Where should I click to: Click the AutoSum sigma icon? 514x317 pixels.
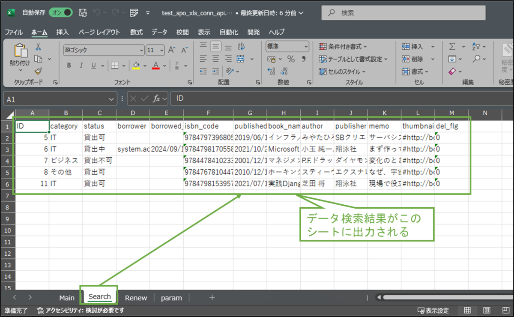tap(452, 46)
